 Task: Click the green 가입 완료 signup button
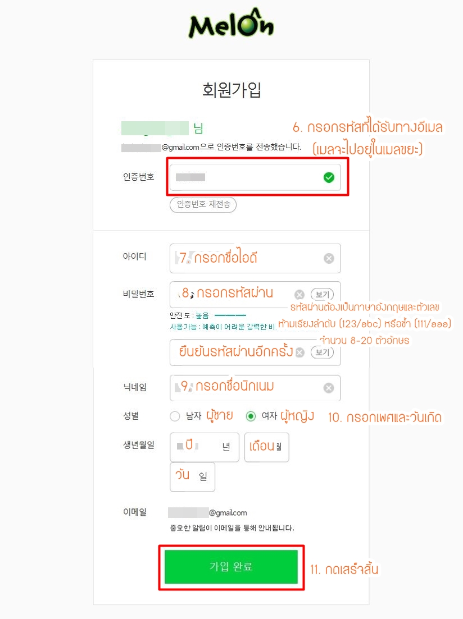[231, 567]
